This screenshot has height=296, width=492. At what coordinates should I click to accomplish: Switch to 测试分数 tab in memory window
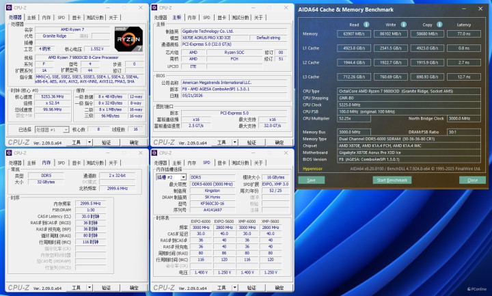pyautogui.click(x=95, y=163)
